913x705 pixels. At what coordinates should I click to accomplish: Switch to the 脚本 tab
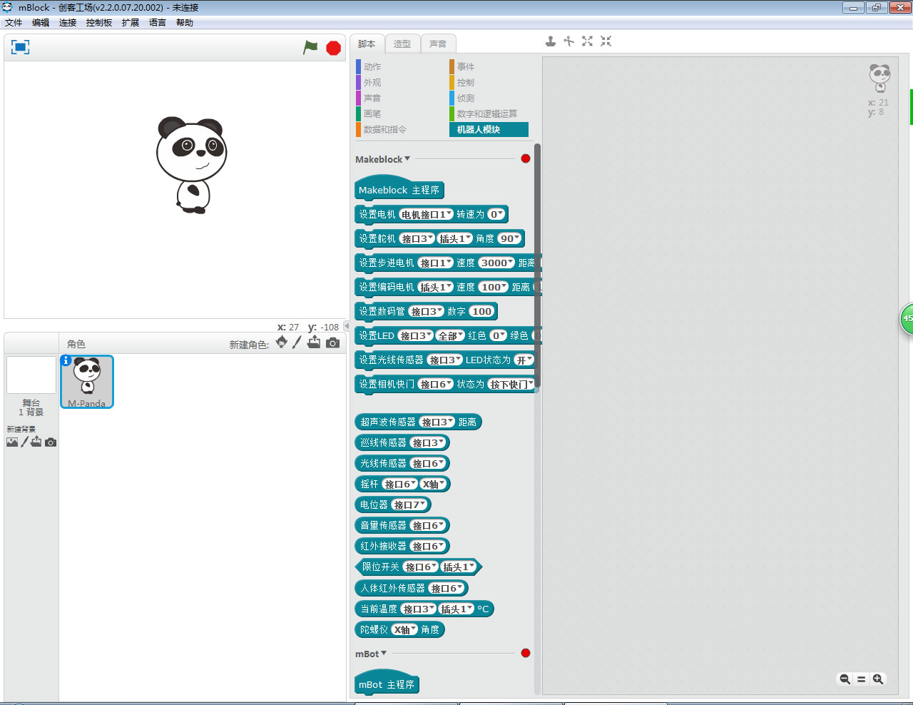coord(367,44)
